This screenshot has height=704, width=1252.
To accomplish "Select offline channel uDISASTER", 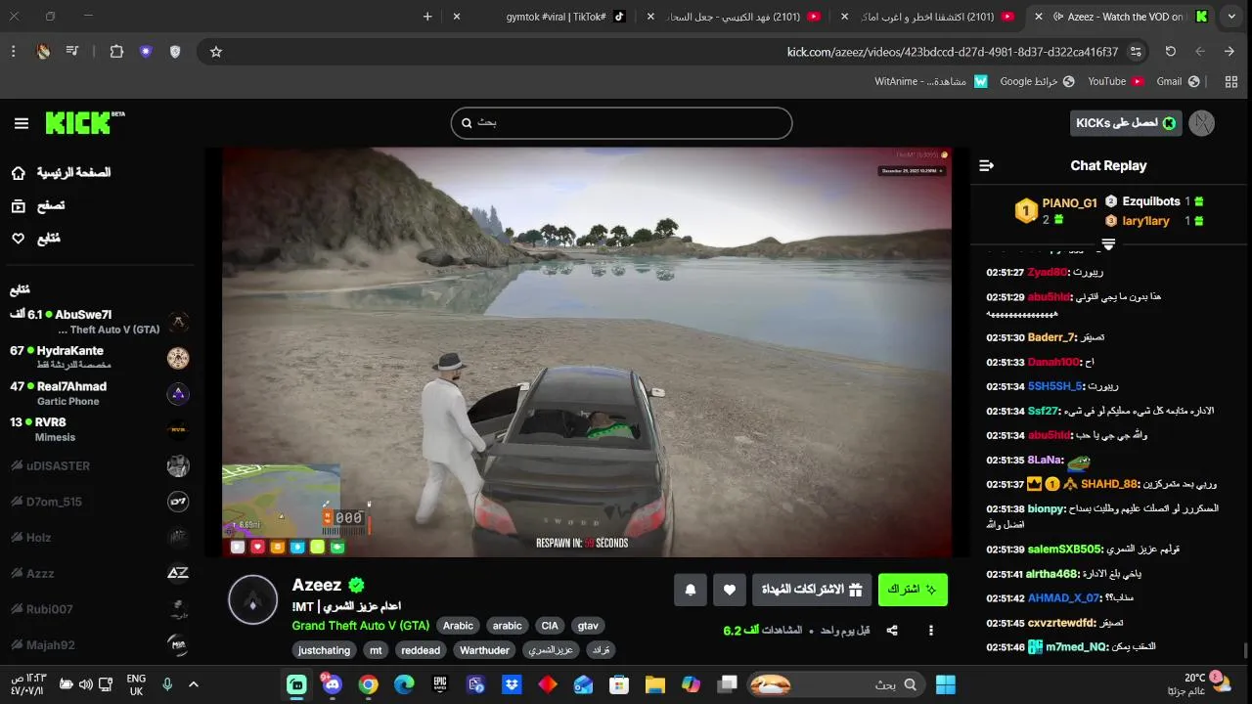I will pos(98,465).
